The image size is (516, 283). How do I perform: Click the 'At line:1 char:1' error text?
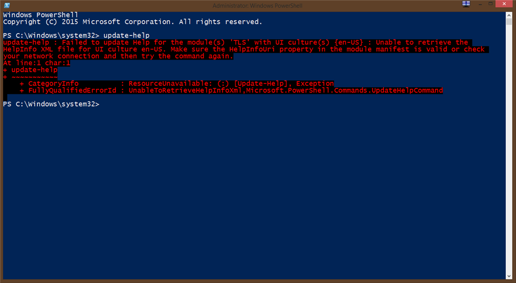point(36,63)
